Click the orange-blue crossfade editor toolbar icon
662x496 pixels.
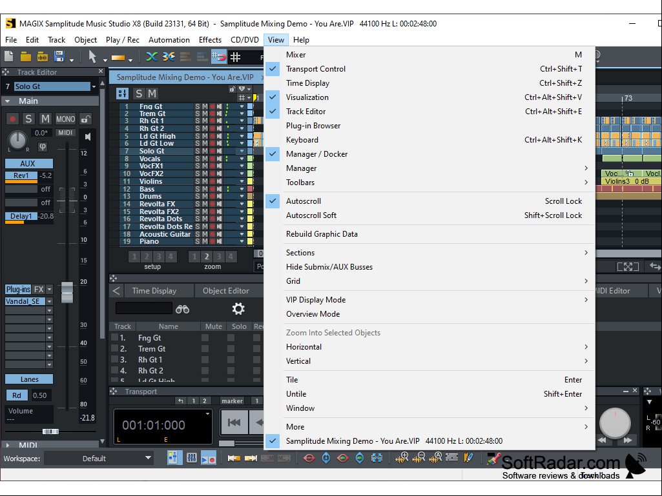pyautogui.click(x=169, y=57)
